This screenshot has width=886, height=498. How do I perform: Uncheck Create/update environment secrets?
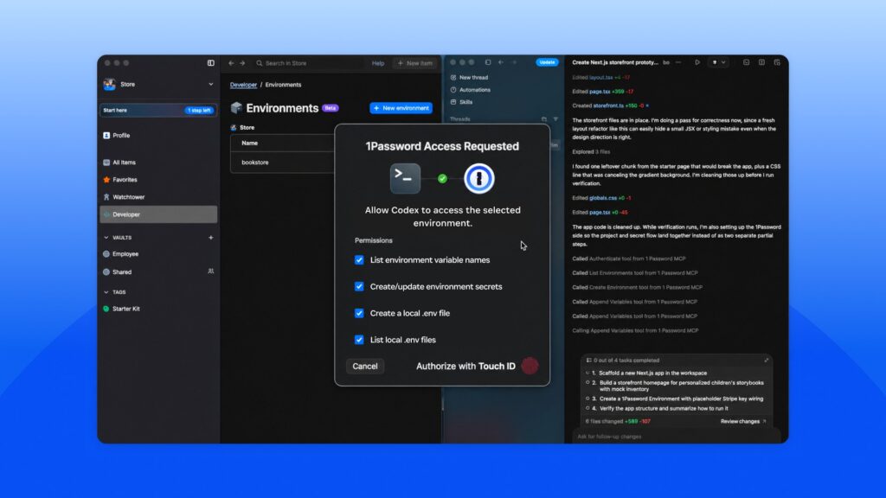[359, 286]
